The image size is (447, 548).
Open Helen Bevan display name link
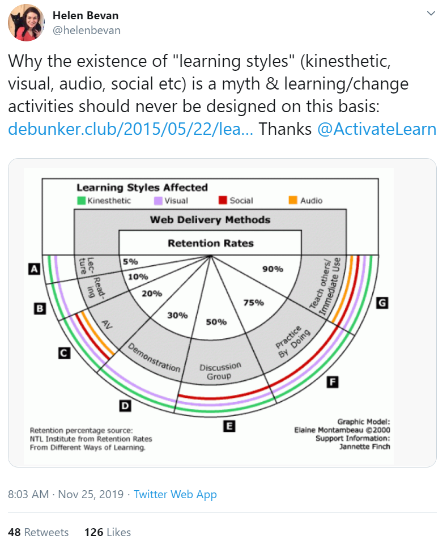(x=86, y=15)
